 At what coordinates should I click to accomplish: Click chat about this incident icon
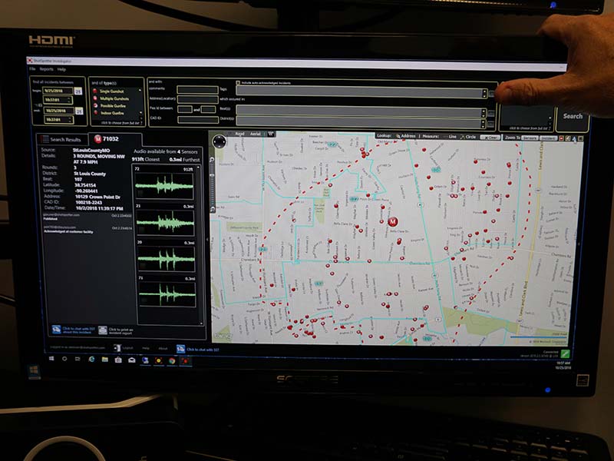pyautogui.click(x=56, y=330)
